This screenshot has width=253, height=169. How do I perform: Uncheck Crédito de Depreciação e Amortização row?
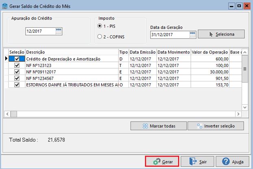point(17,59)
